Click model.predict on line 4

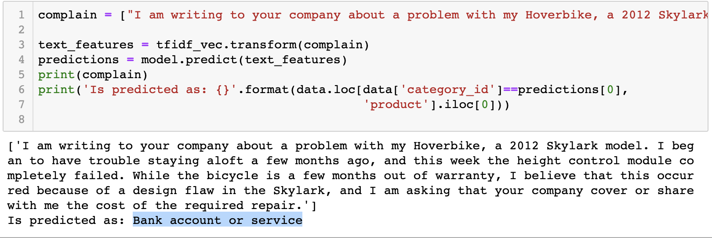[189, 60]
